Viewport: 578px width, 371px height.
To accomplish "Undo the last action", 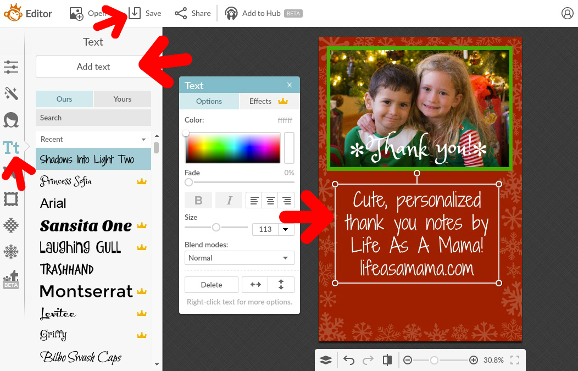I will [349, 360].
